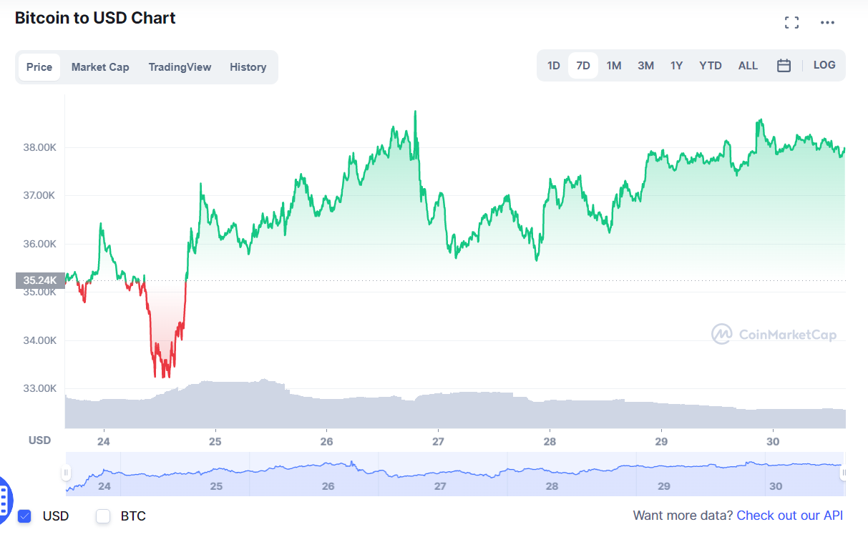Toggle logarithmic scale with LOG
Image resolution: width=868 pixels, height=542 pixels.
[824, 64]
